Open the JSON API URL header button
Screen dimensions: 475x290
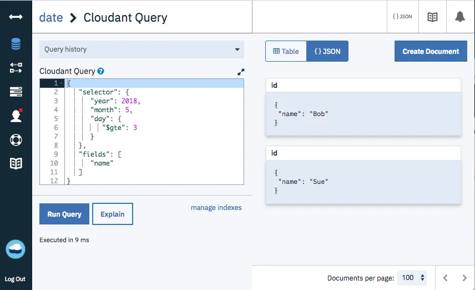[x=402, y=16]
